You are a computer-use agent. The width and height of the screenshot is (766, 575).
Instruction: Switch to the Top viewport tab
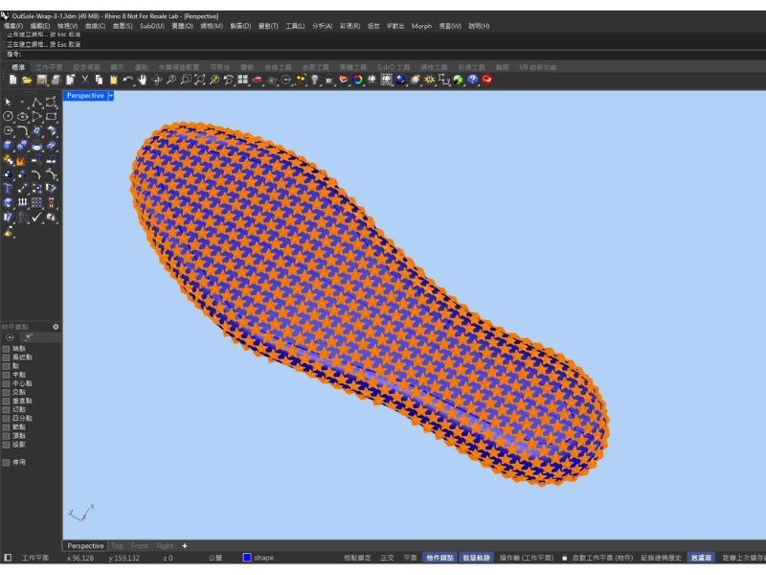pos(117,545)
